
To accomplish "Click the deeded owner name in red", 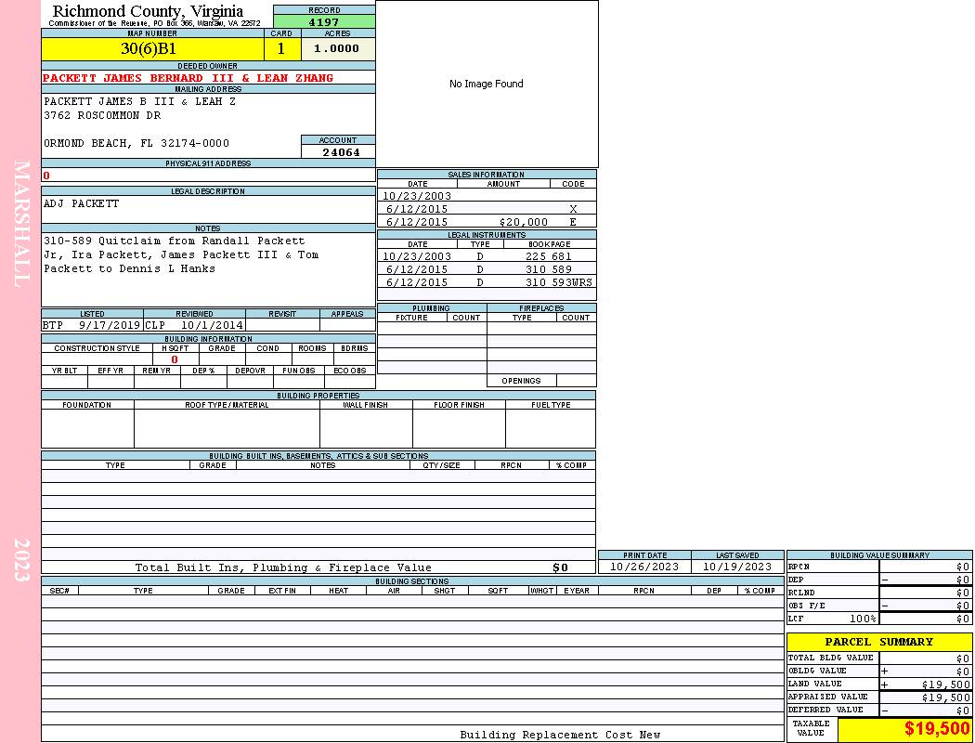I will click(x=188, y=78).
